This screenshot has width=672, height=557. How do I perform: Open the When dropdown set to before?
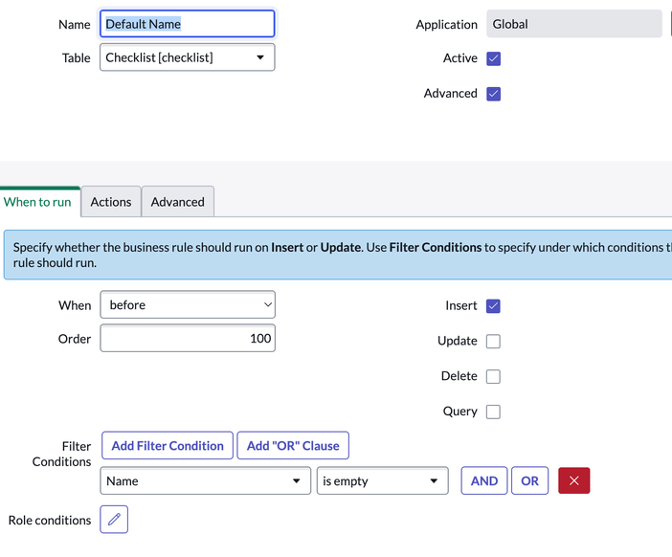coord(188,304)
